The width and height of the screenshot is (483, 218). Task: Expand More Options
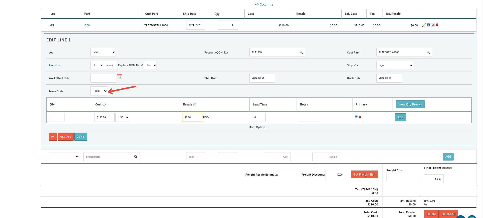click(x=259, y=127)
